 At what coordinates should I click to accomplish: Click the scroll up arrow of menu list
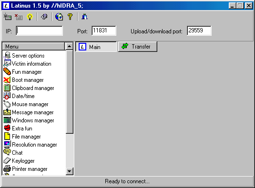point(69,47)
